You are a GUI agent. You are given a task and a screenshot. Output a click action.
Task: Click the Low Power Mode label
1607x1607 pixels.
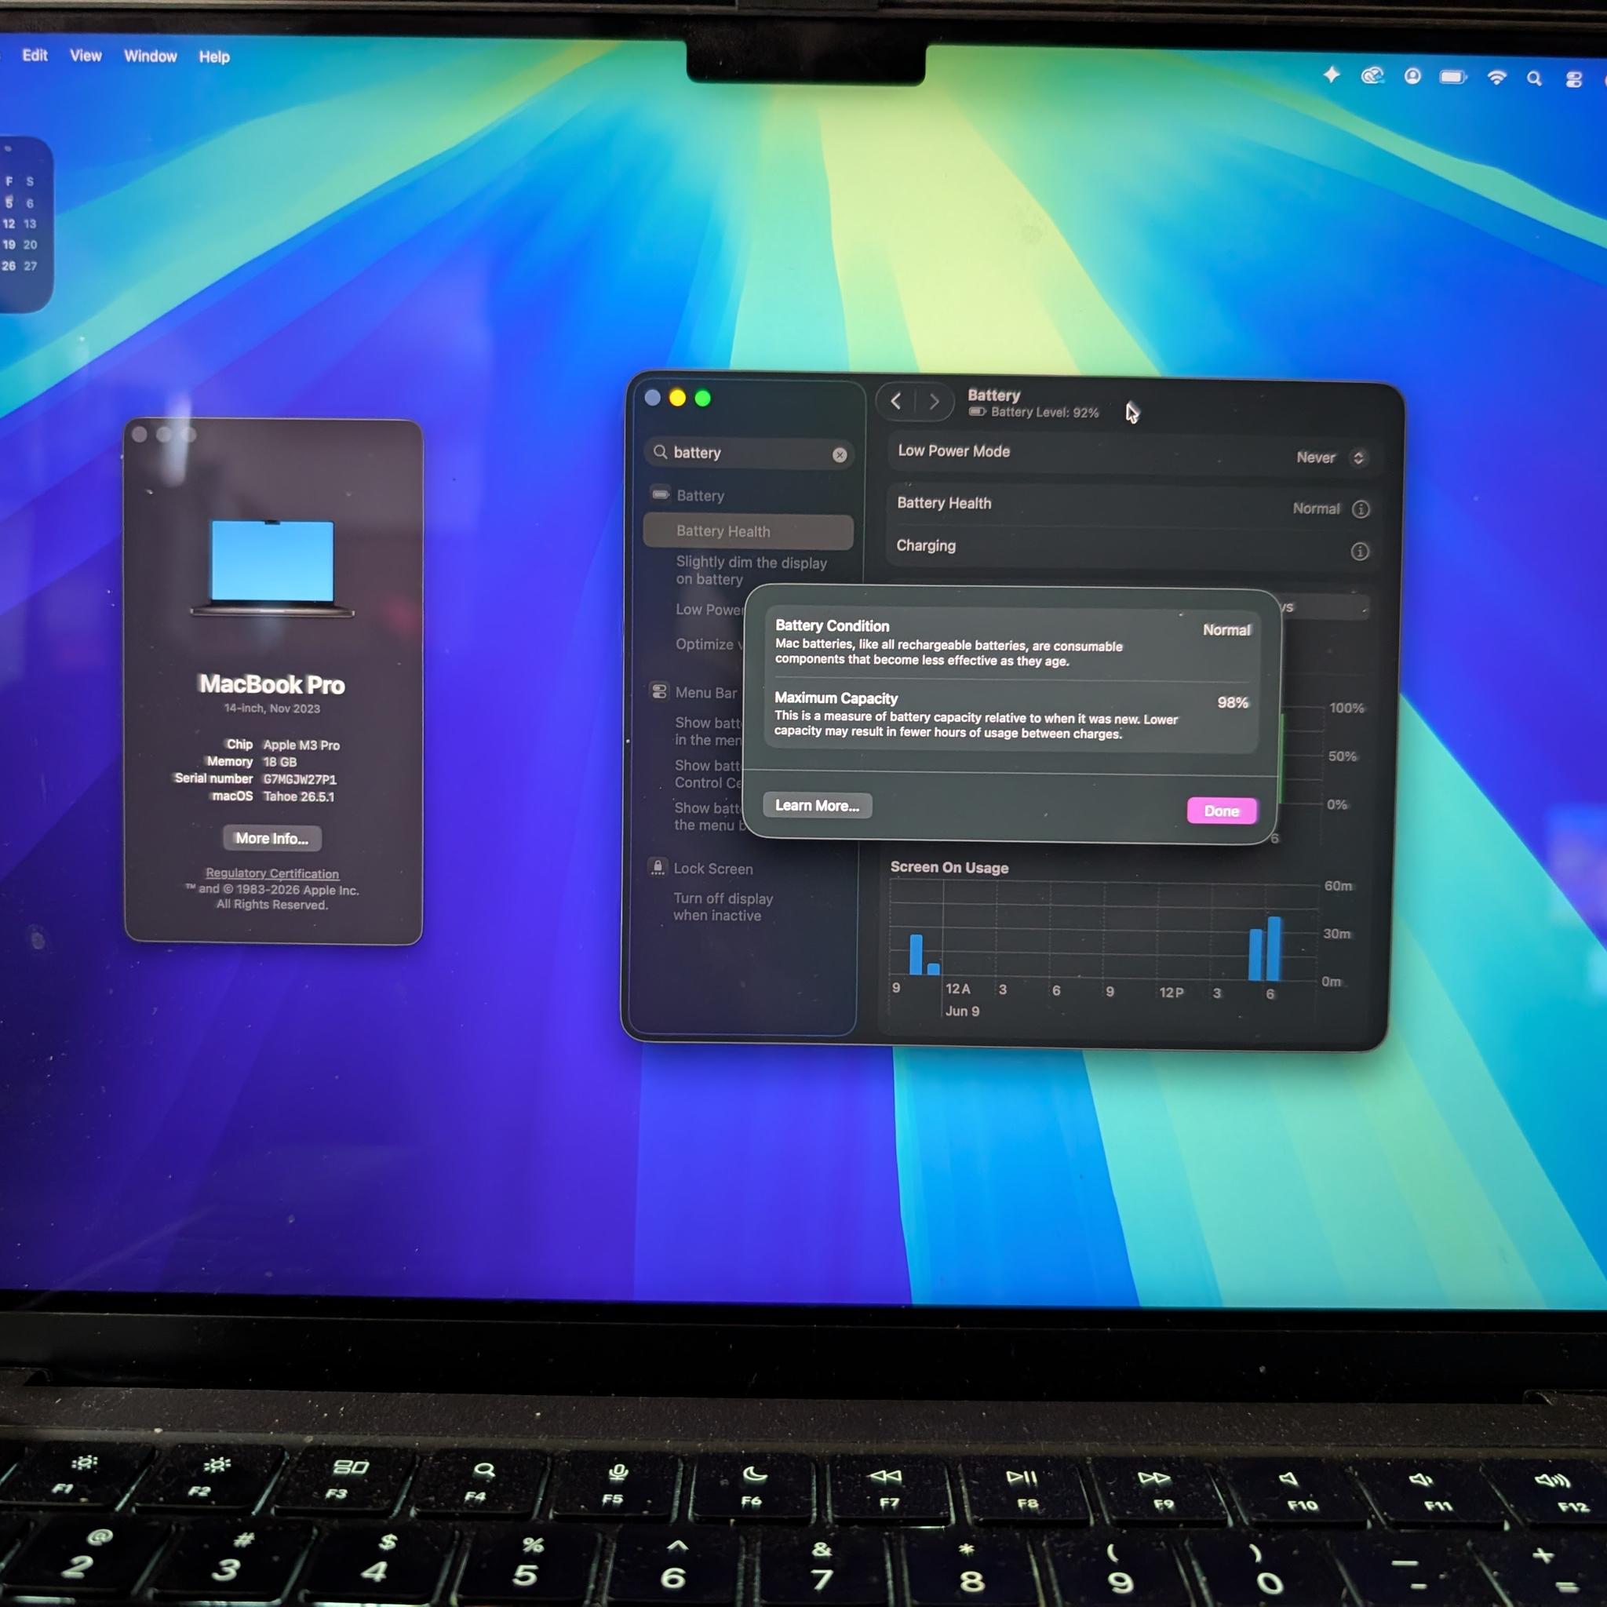(953, 451)
